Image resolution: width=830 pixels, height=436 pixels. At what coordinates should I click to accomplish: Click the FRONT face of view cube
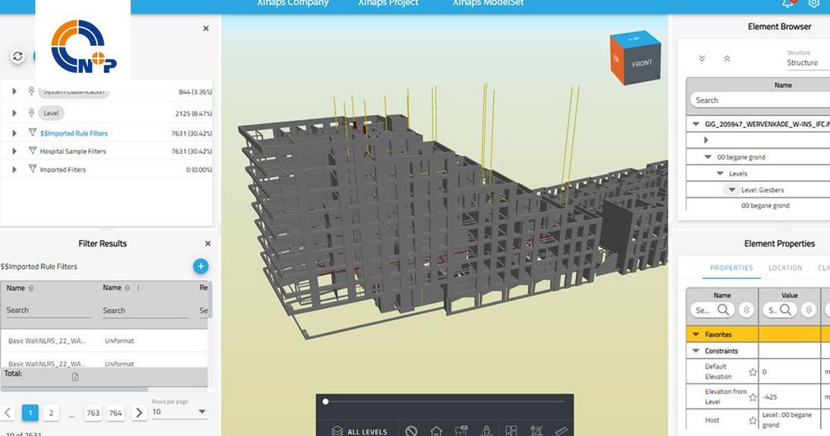point(642,64)
